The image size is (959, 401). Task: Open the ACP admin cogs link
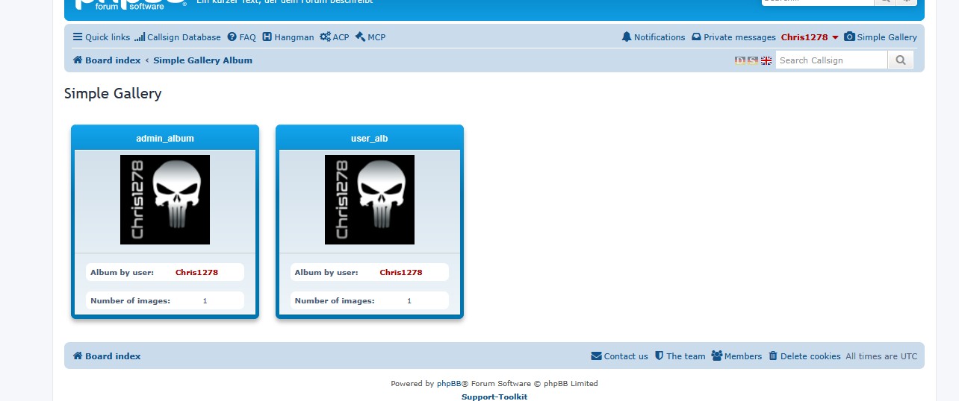pos(334,37)
